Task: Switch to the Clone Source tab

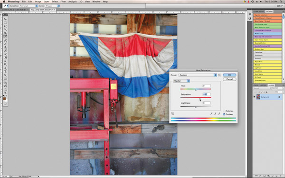Action: 259,11
